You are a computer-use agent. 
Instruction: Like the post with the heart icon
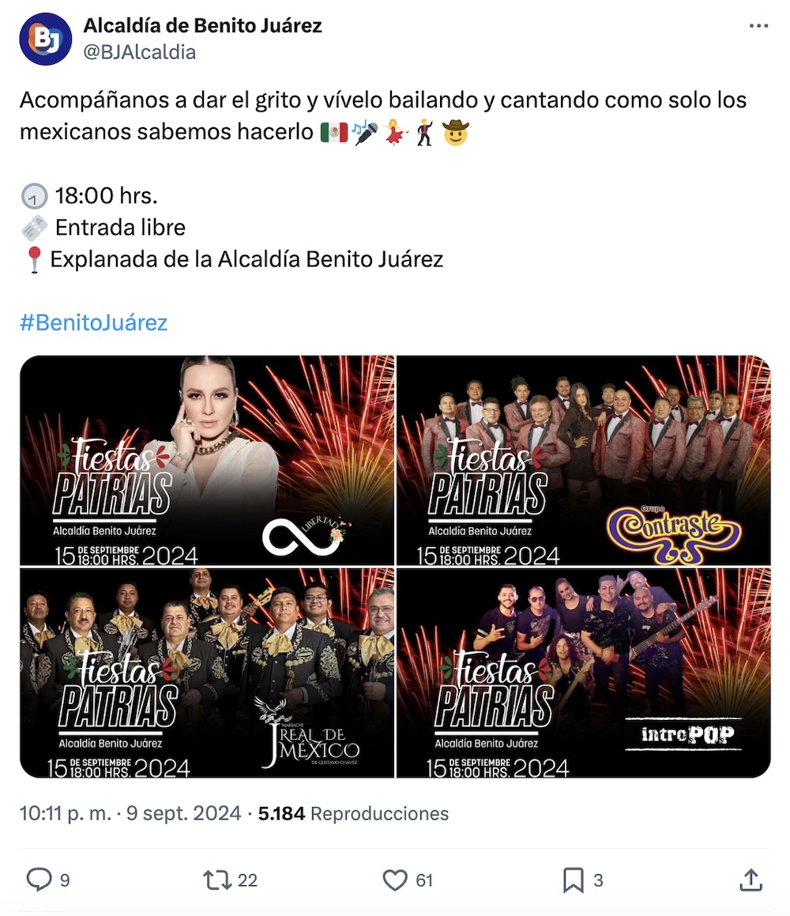(395, 880)
